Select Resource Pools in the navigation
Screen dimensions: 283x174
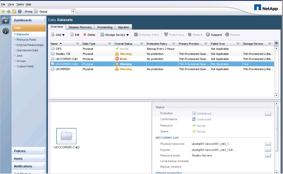(x=26, y=40)
